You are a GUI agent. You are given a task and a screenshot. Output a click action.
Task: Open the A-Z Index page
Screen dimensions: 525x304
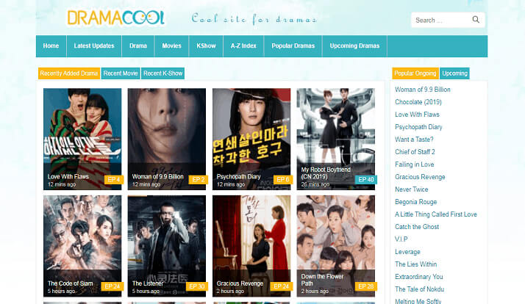[x=243, y=46]
